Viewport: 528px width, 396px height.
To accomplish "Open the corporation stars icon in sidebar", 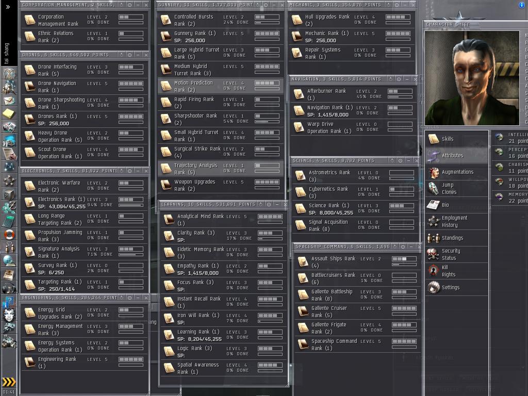I will tap(9, 180).
